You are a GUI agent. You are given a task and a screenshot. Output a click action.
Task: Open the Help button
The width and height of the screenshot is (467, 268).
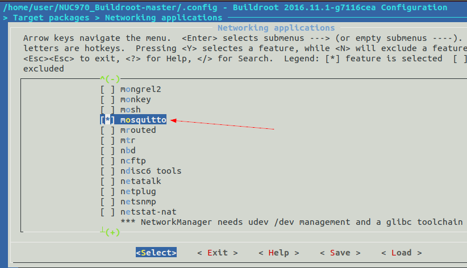(279, 253)
